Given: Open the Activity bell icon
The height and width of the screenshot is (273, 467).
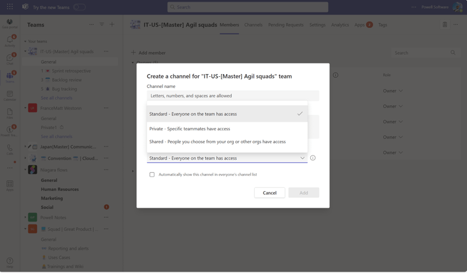Looking at the screenshot, I should 10,41.
